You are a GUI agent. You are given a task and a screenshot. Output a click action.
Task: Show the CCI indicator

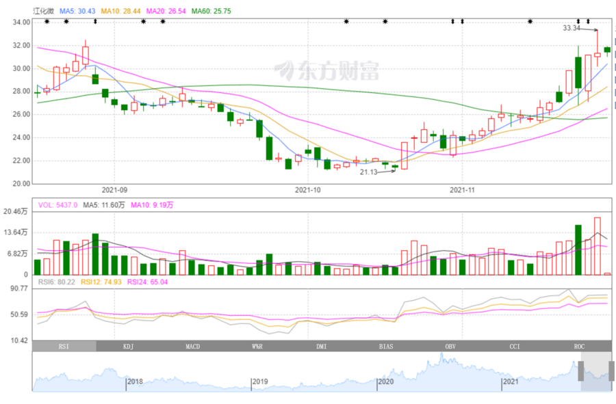coord(515,346)
